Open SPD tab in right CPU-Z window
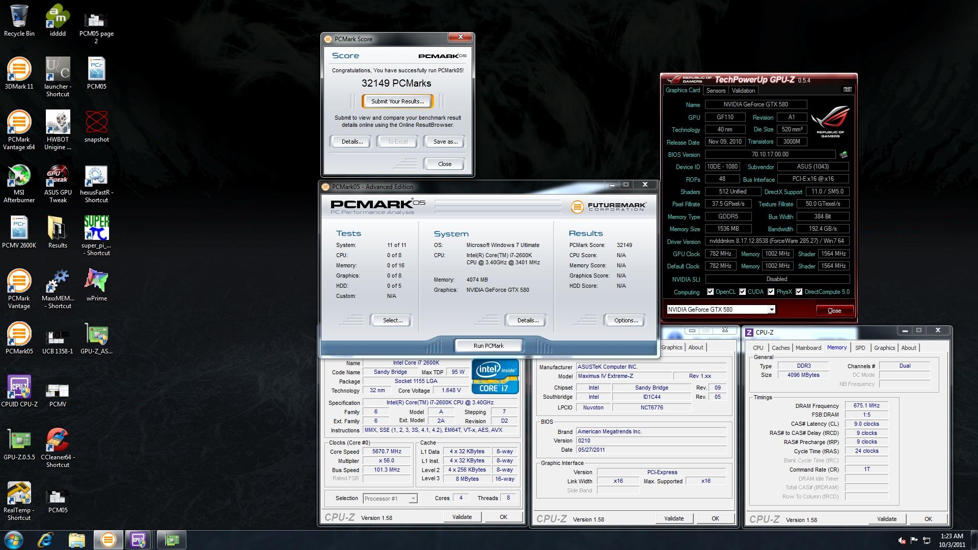 pyautogui.click(x=860, y=348)
